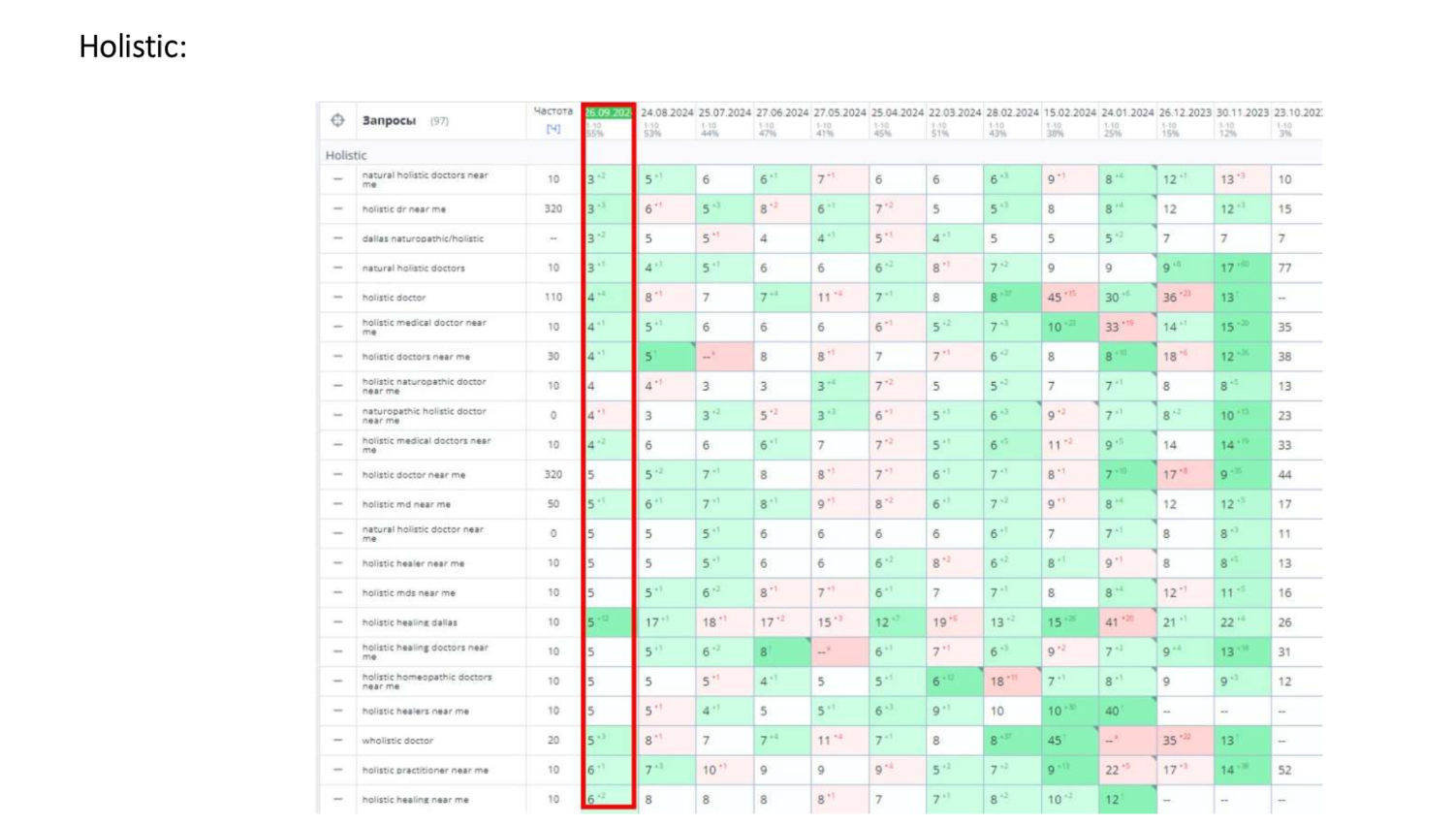Select the Holistic group row label
The width and height of the screenshot is (1454, 825).
pos(346,155)
